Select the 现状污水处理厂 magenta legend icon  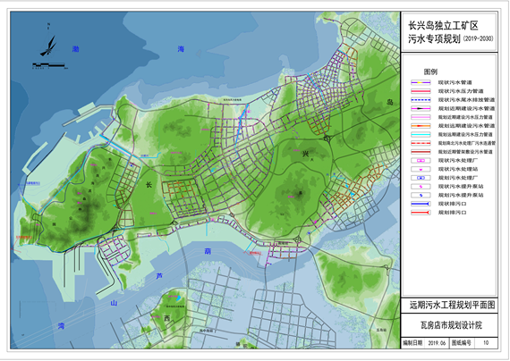coord(421,161)
